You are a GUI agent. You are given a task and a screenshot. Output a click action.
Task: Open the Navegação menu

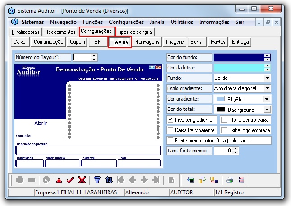[x=63, y=22]
